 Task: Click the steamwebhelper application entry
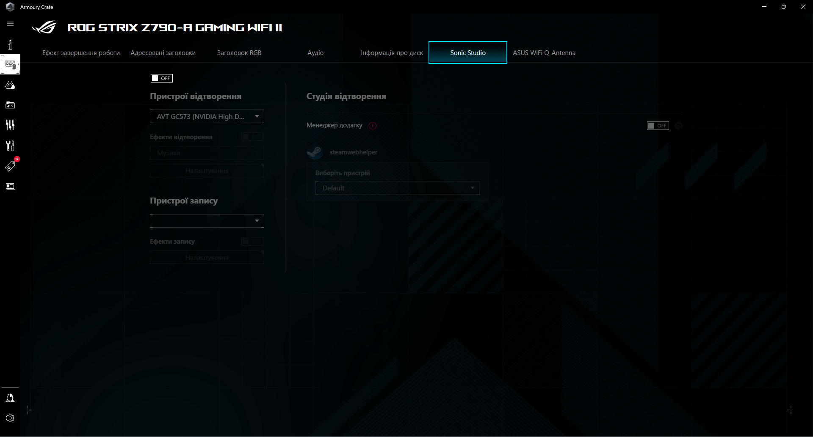(x=353, y=152)
